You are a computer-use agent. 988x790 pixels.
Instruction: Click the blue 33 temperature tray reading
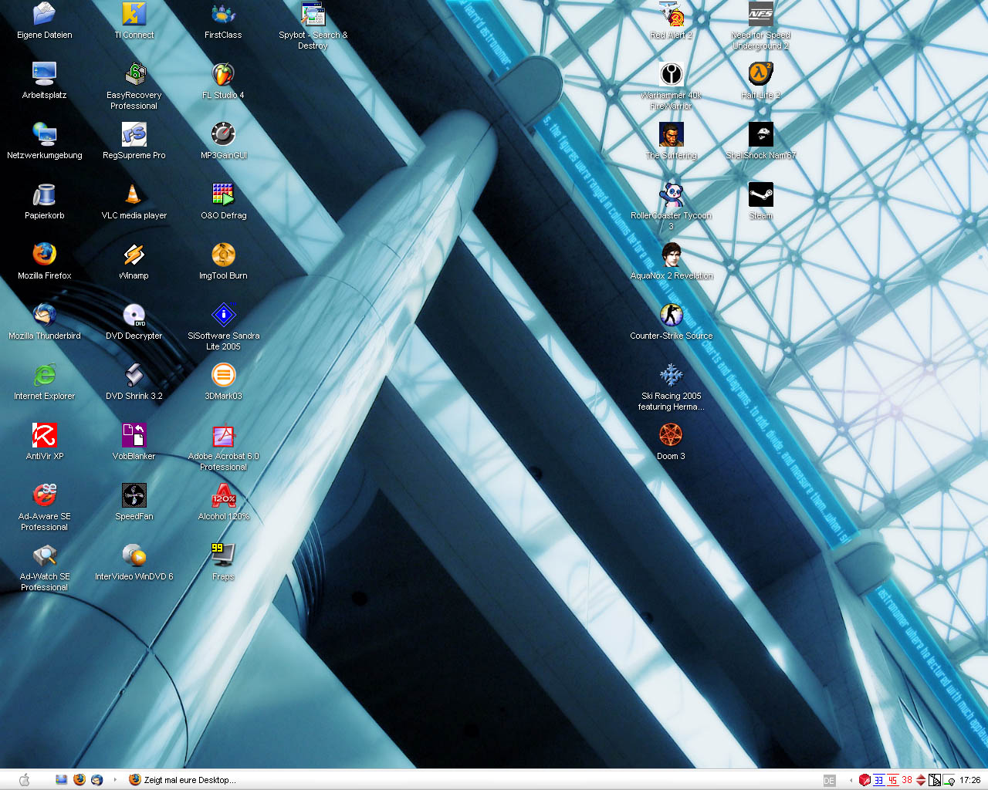pyautogui.click(x=879, y=780)
